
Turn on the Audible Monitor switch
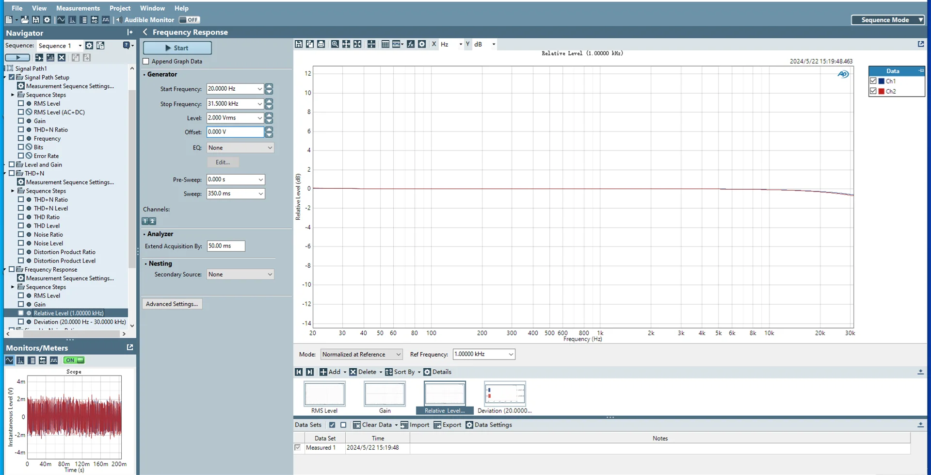pyautogui.click(x=189, y=20)
